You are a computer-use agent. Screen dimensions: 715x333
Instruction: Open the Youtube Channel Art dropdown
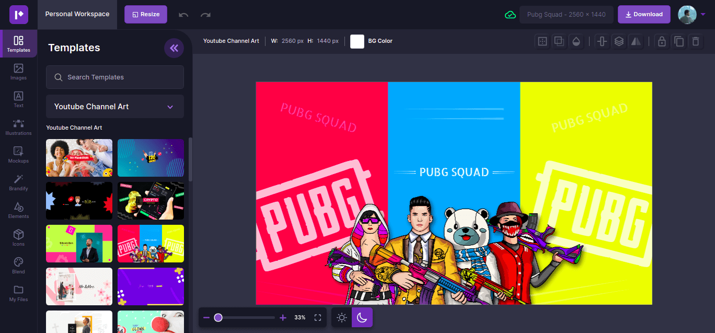point(115,107)
